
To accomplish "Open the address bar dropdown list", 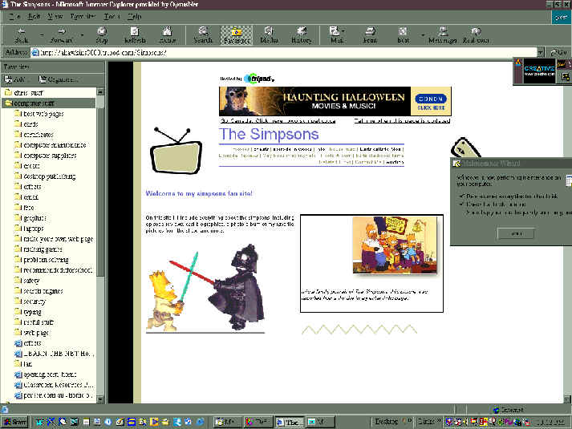I will (x=540, y=52).
